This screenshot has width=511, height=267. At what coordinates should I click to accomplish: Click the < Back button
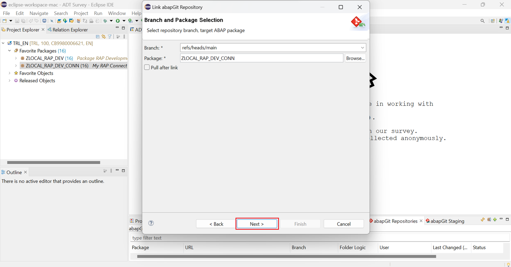pyautogui.click(x=216, y=224)
